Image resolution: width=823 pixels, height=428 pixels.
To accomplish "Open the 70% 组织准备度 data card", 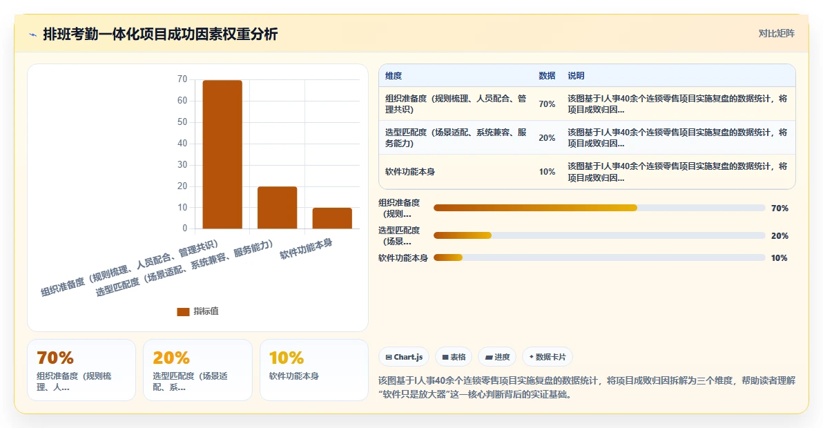I will click(x=81, y=370).
